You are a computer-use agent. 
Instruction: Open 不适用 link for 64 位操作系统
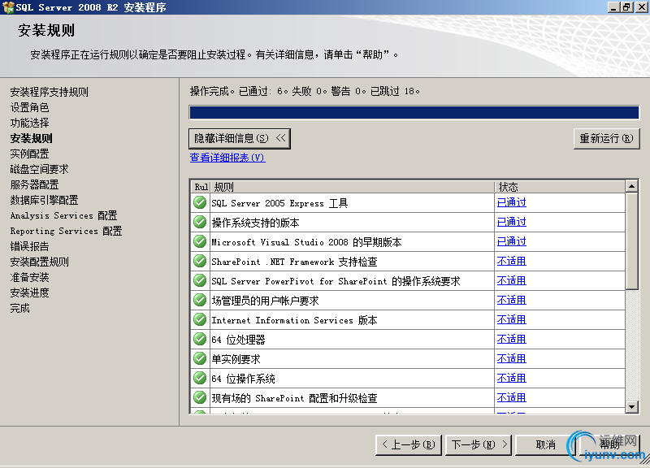[x=512, y=378]
